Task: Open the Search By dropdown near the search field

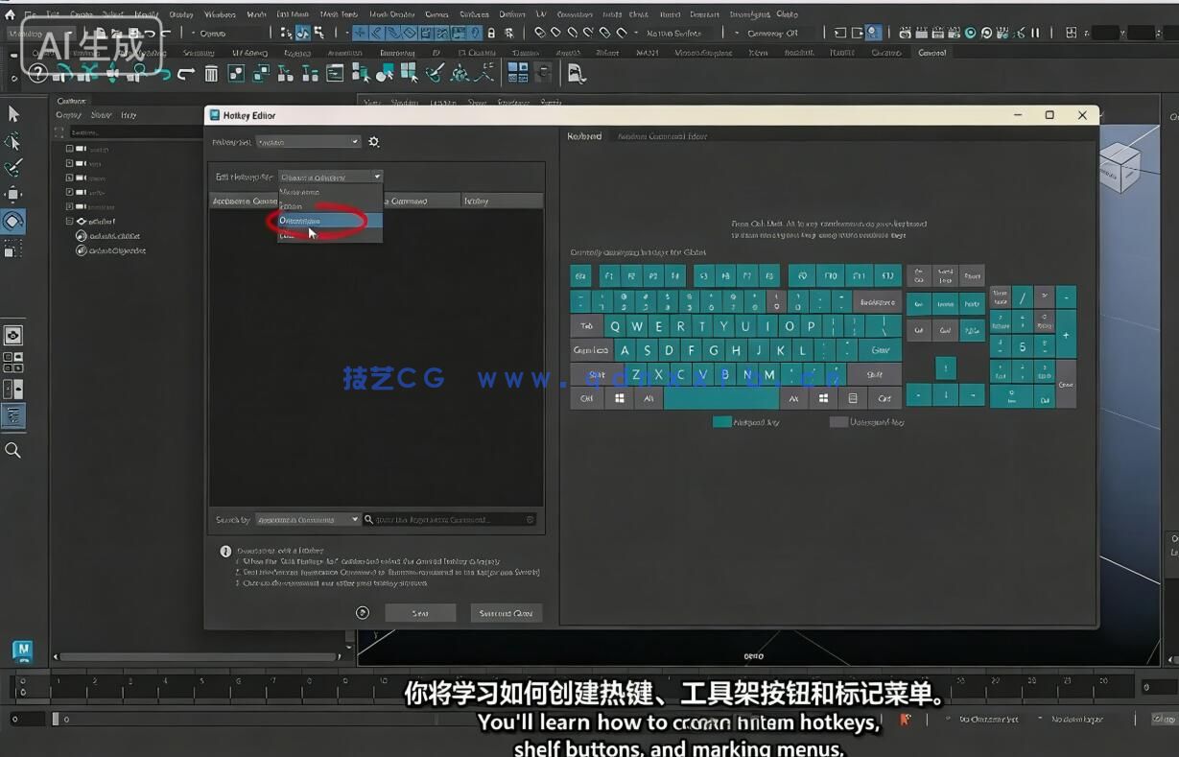Action: [309, 519]
